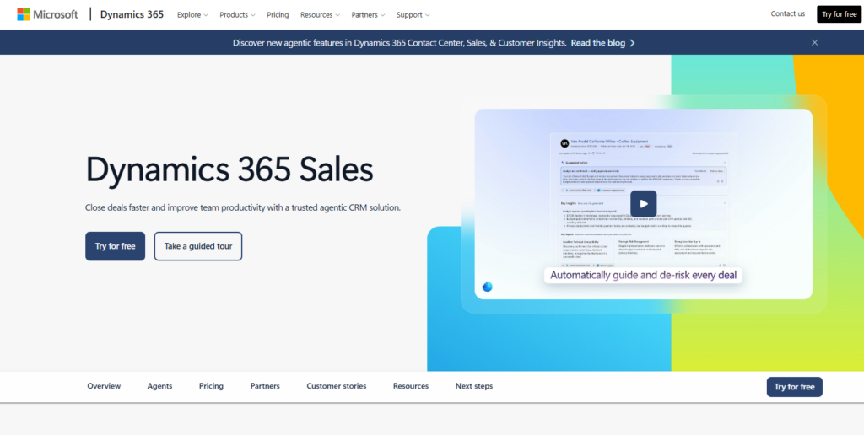
Task: Click Try for free in section navigation bar
Action: (x=794, y=387)
